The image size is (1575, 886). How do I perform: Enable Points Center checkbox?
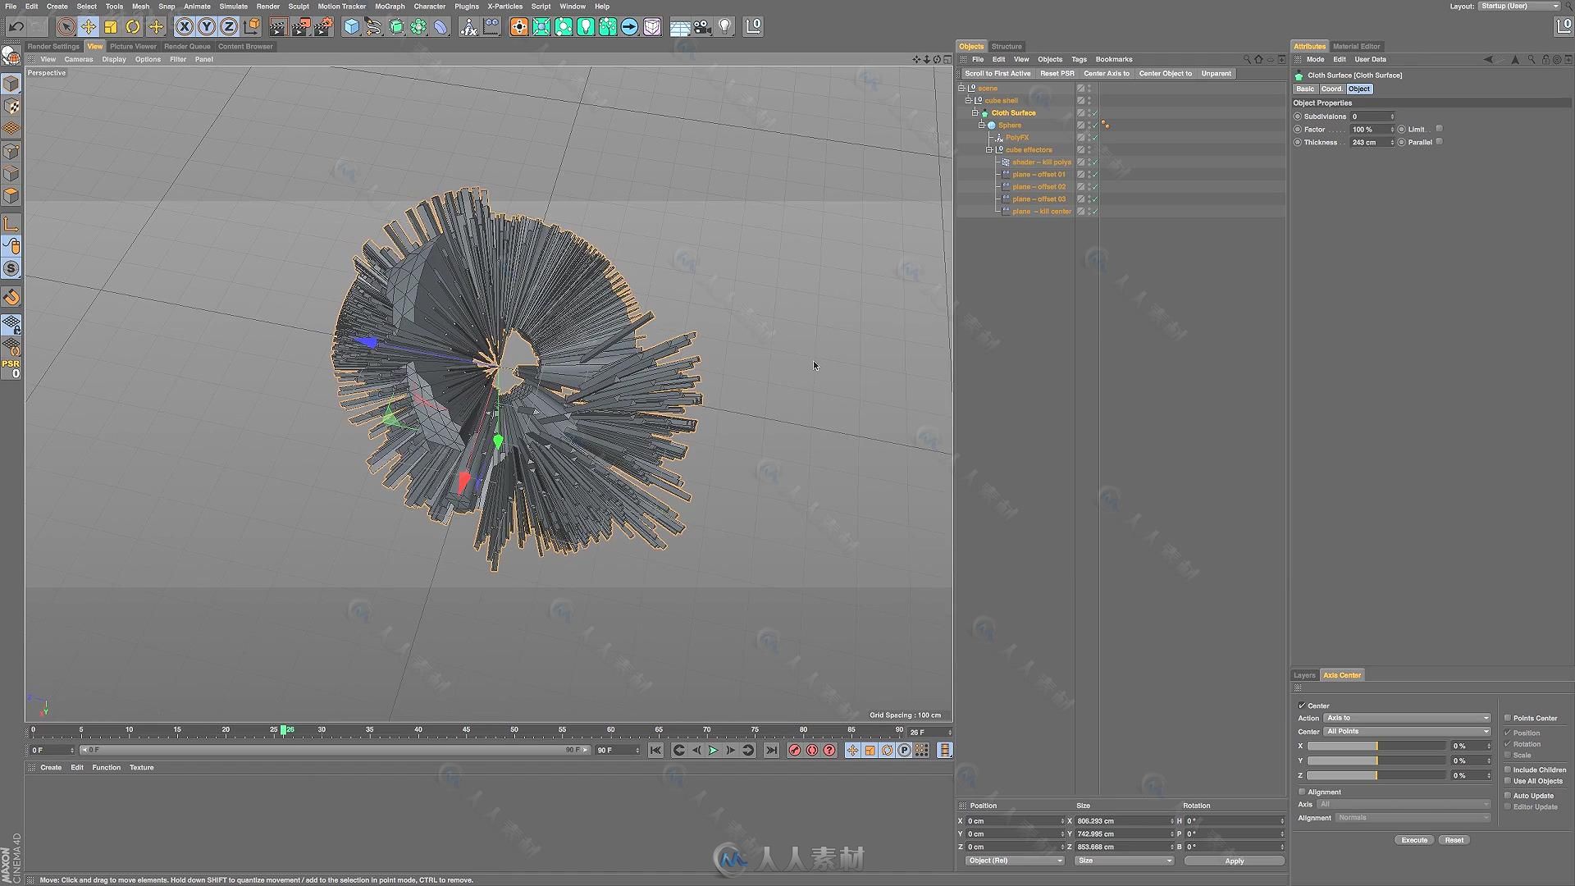tap(1508, 718)
